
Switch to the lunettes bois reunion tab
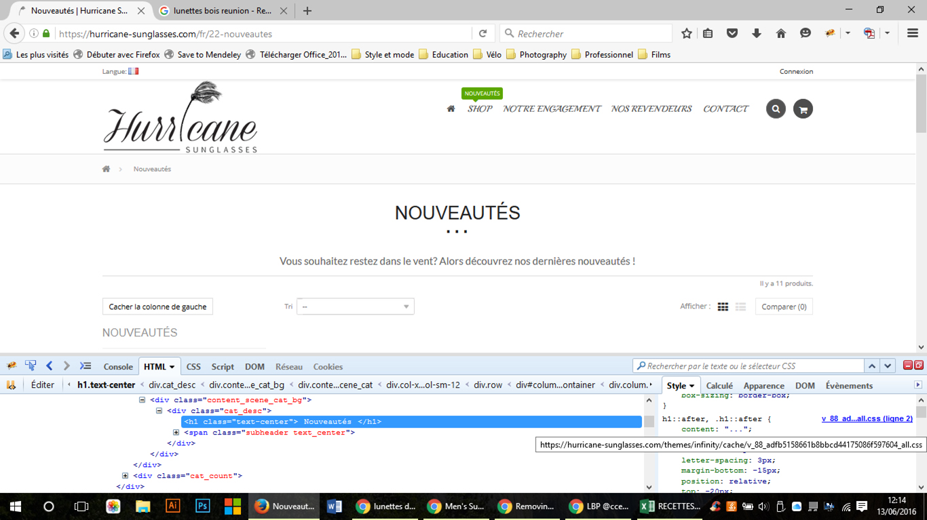coord(221,11)
